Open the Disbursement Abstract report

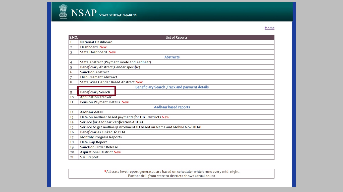coord(98,77)
